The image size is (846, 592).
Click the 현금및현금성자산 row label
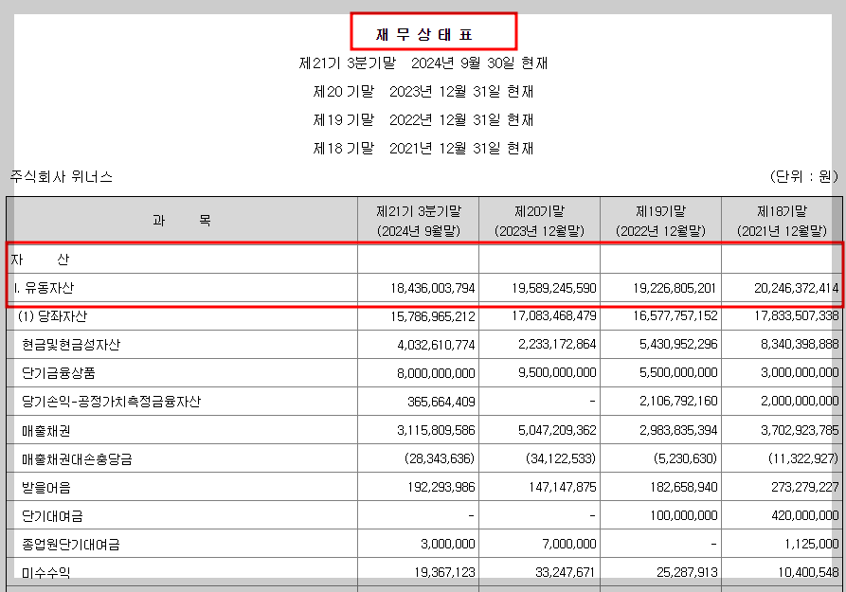[71, 344]
